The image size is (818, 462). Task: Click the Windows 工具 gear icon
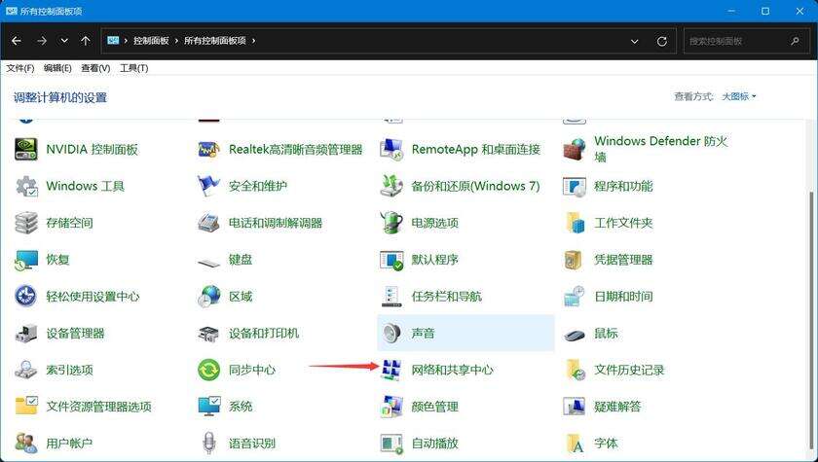click(x=25, y=186)
